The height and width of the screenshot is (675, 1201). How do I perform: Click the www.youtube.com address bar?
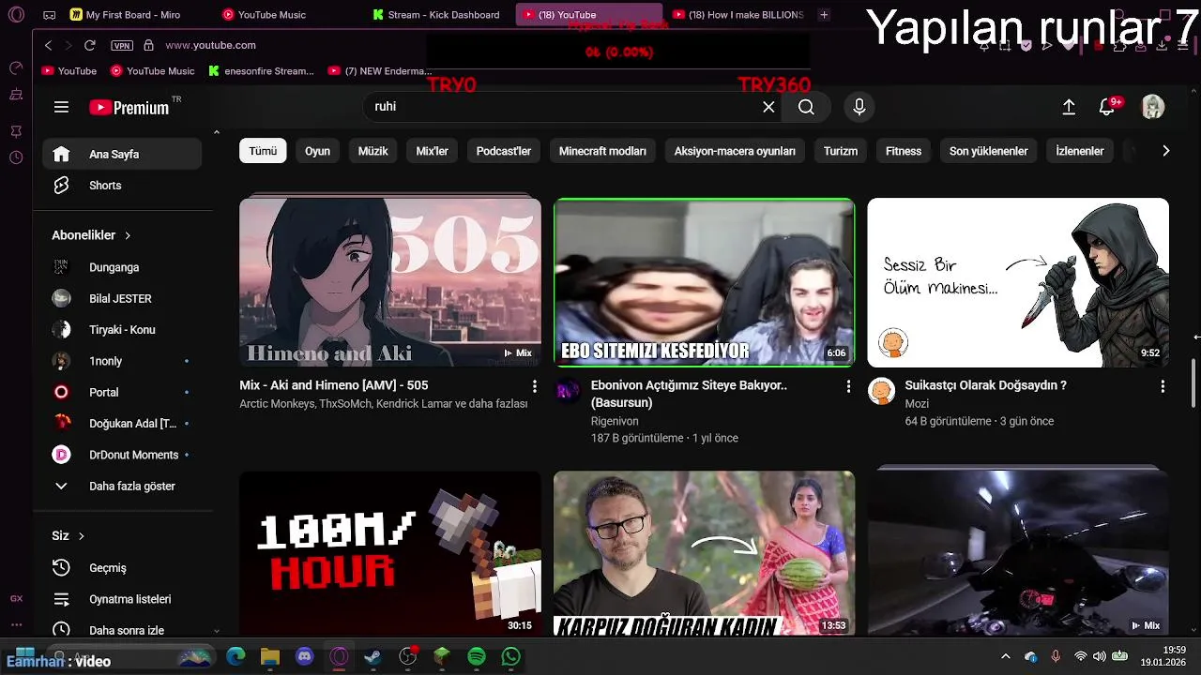pos(210,45)
